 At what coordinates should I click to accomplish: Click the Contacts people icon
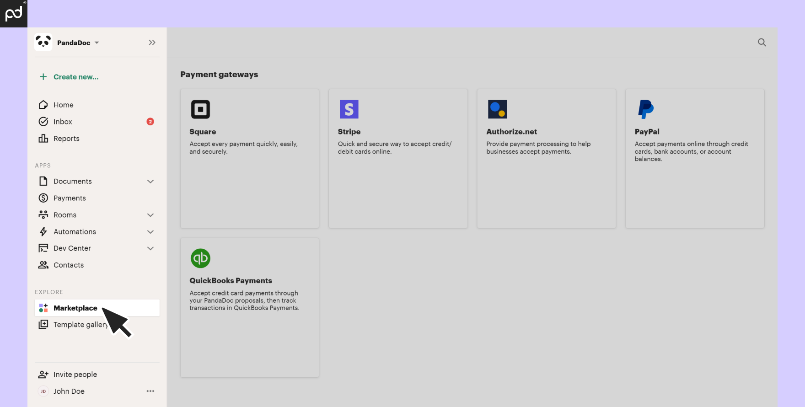43,265
